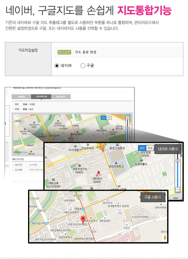The width and height of the screenshot is (188, 259).
Task: Click the 개포주공7단지아파트 label
Action: pos(46,240)
